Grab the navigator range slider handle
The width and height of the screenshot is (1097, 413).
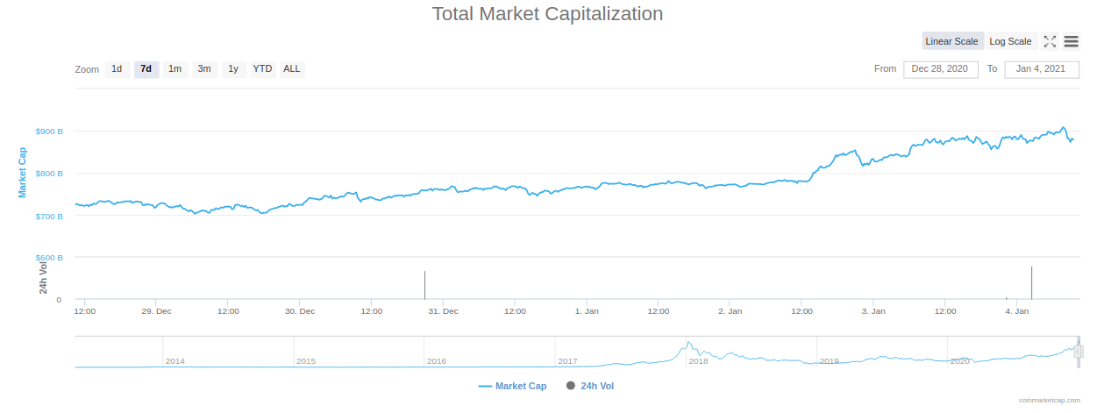(x=1079, y=352)
